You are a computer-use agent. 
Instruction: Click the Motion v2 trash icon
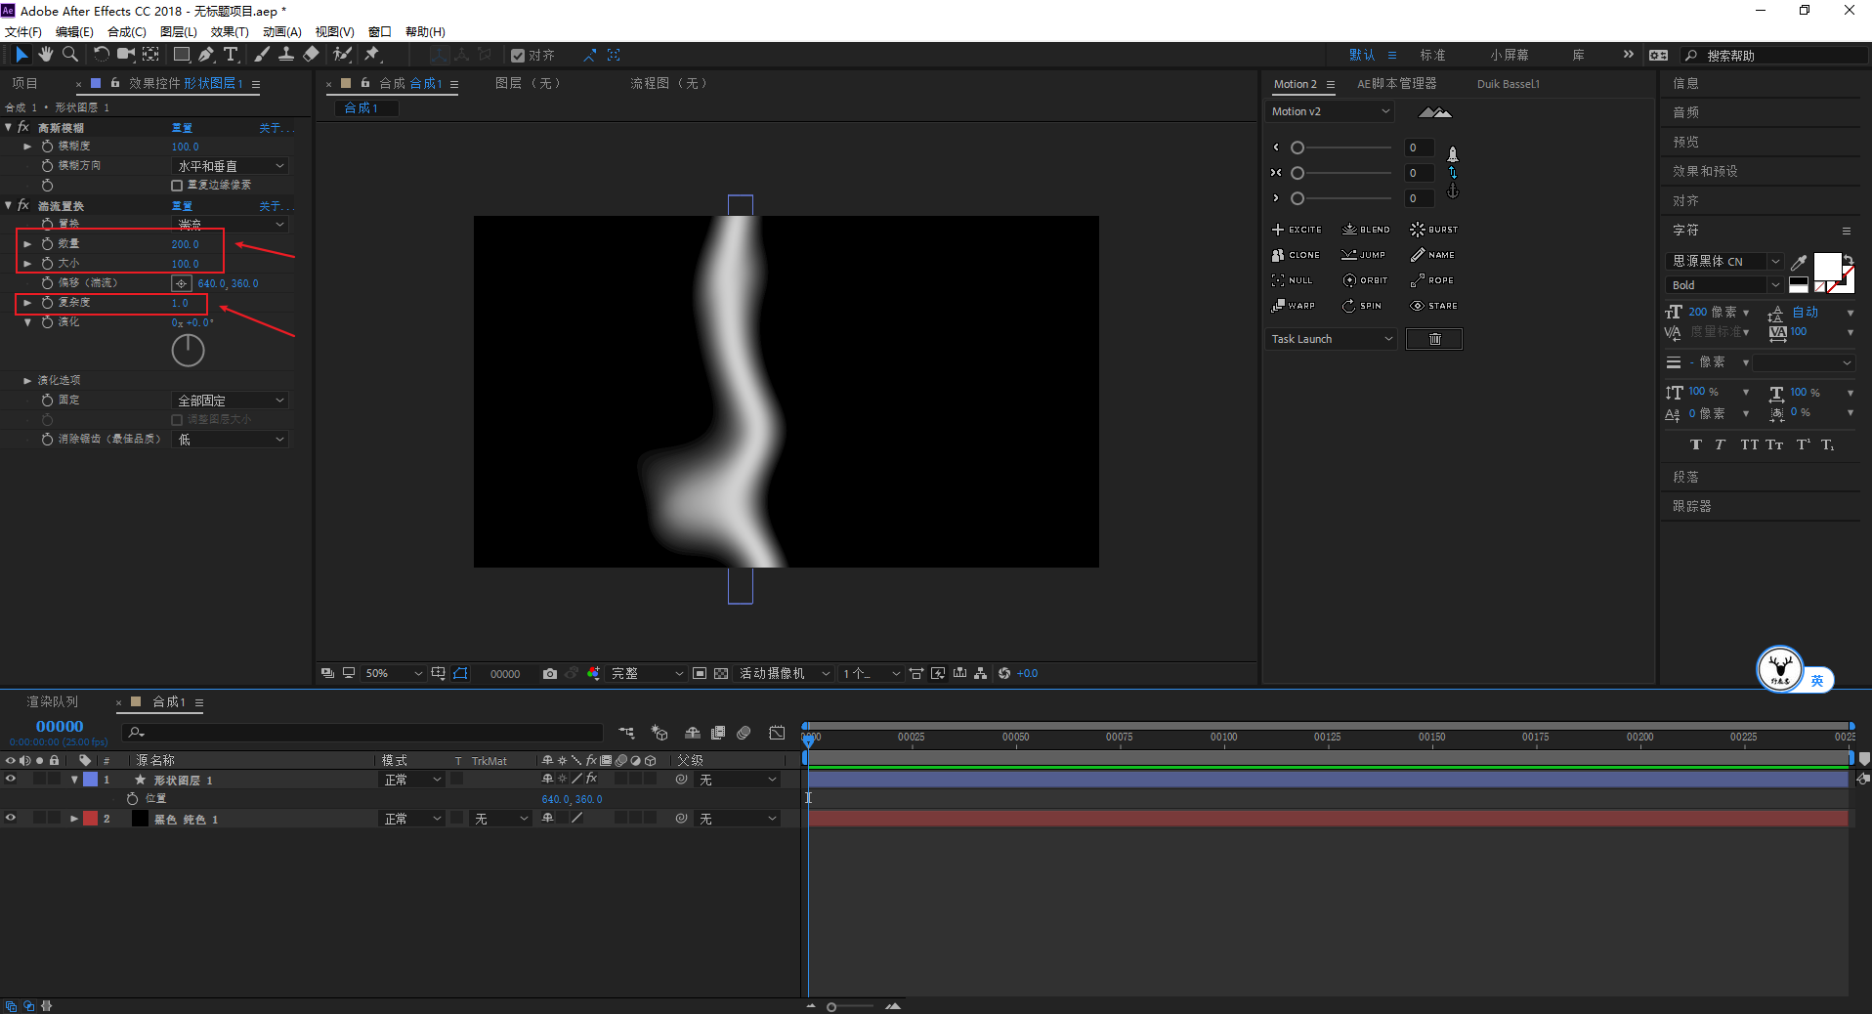point(1433,339)
